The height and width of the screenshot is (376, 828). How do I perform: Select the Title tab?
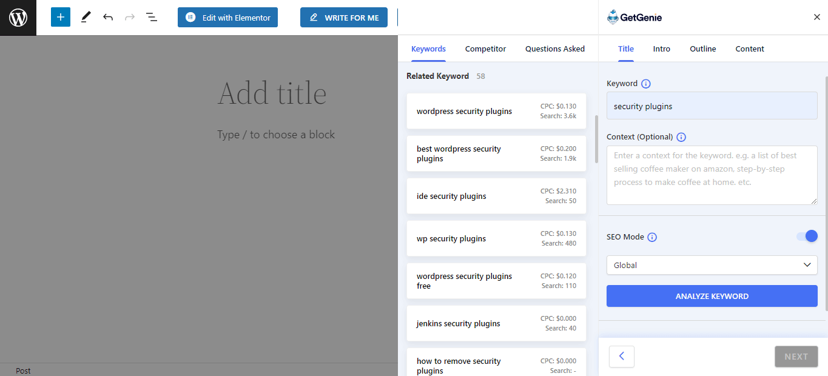[x=626, y=49]
